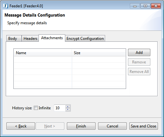Sort attachments by Name column header
The height and width of the screenshot is (137, 164).
click(43, 53)
